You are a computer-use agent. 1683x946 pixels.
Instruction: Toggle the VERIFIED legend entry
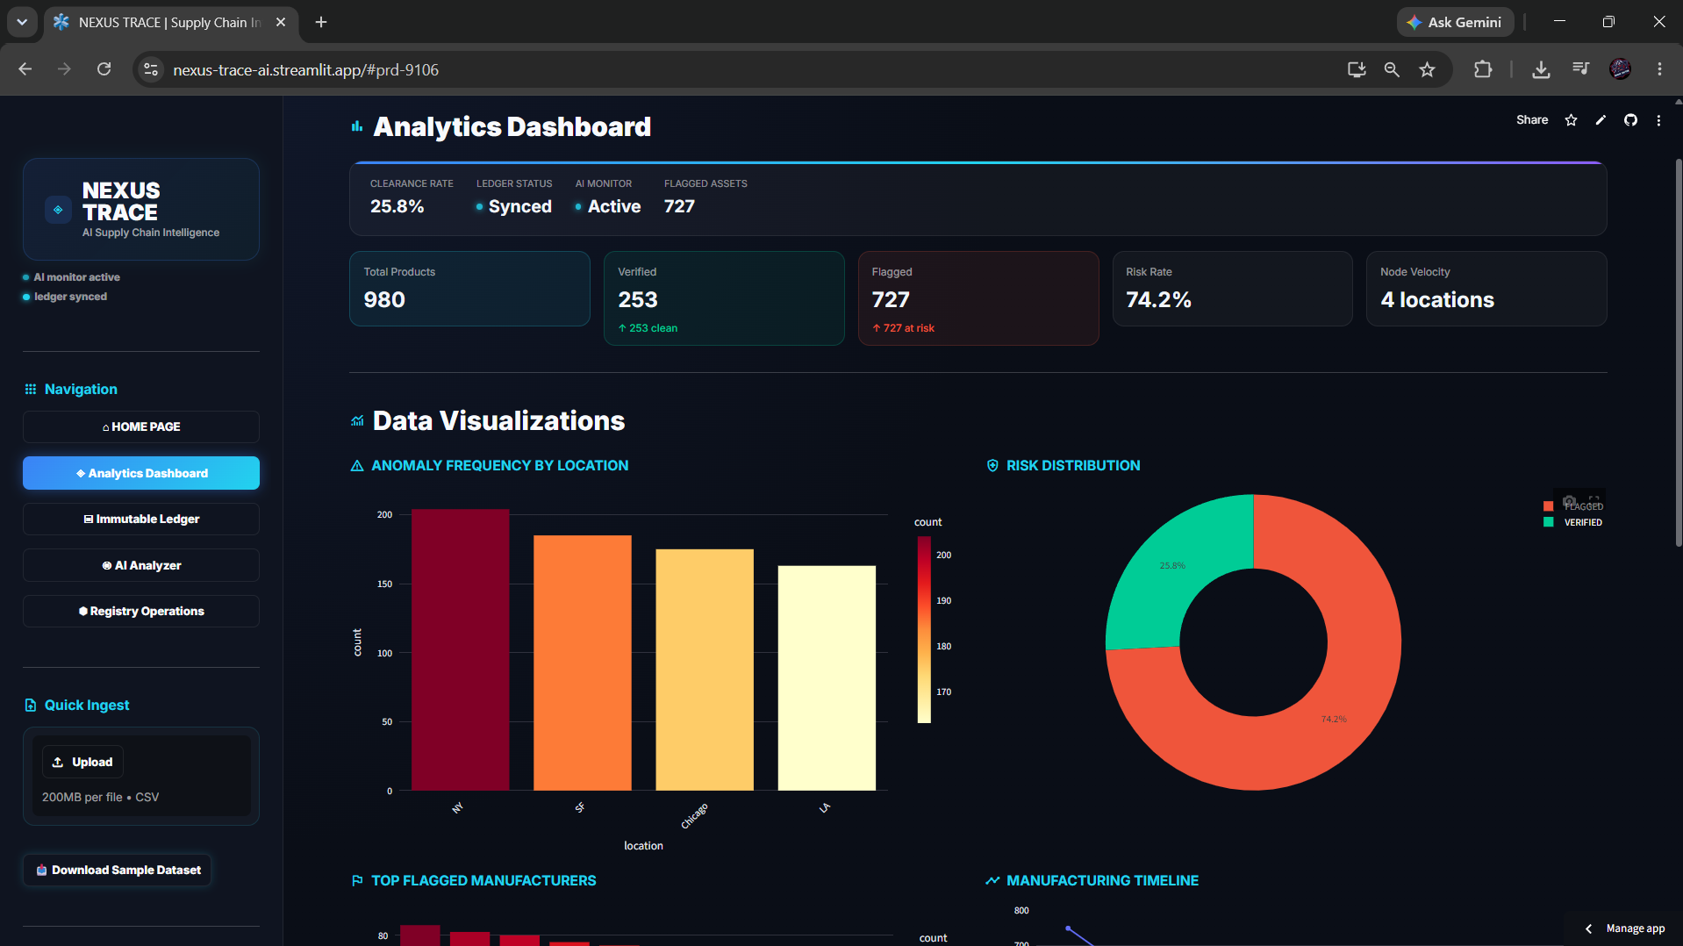coord(1573,522)
